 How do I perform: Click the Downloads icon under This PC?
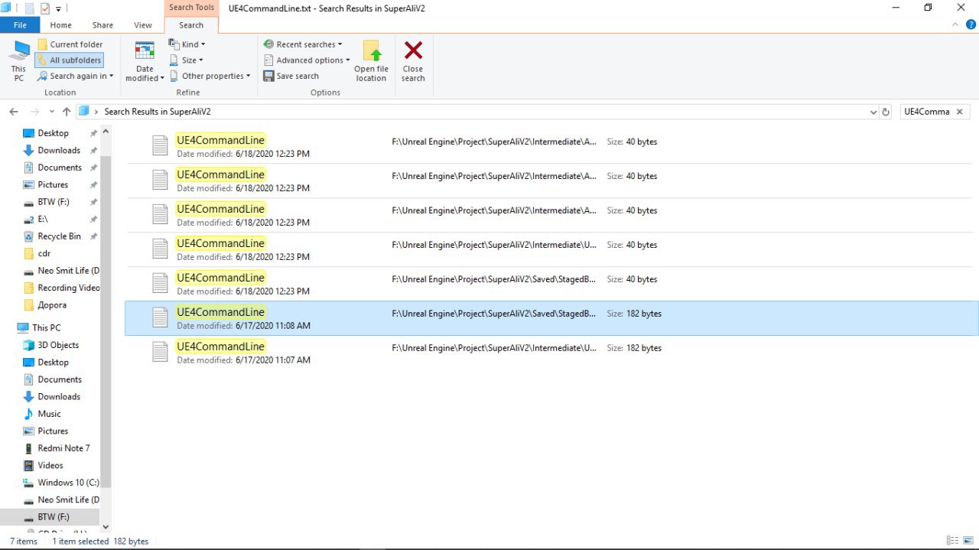[29, 396]
